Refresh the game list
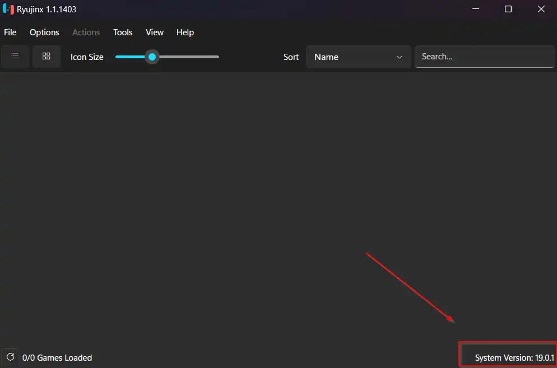This screenshot has width=557, height=368. [11, 357]
